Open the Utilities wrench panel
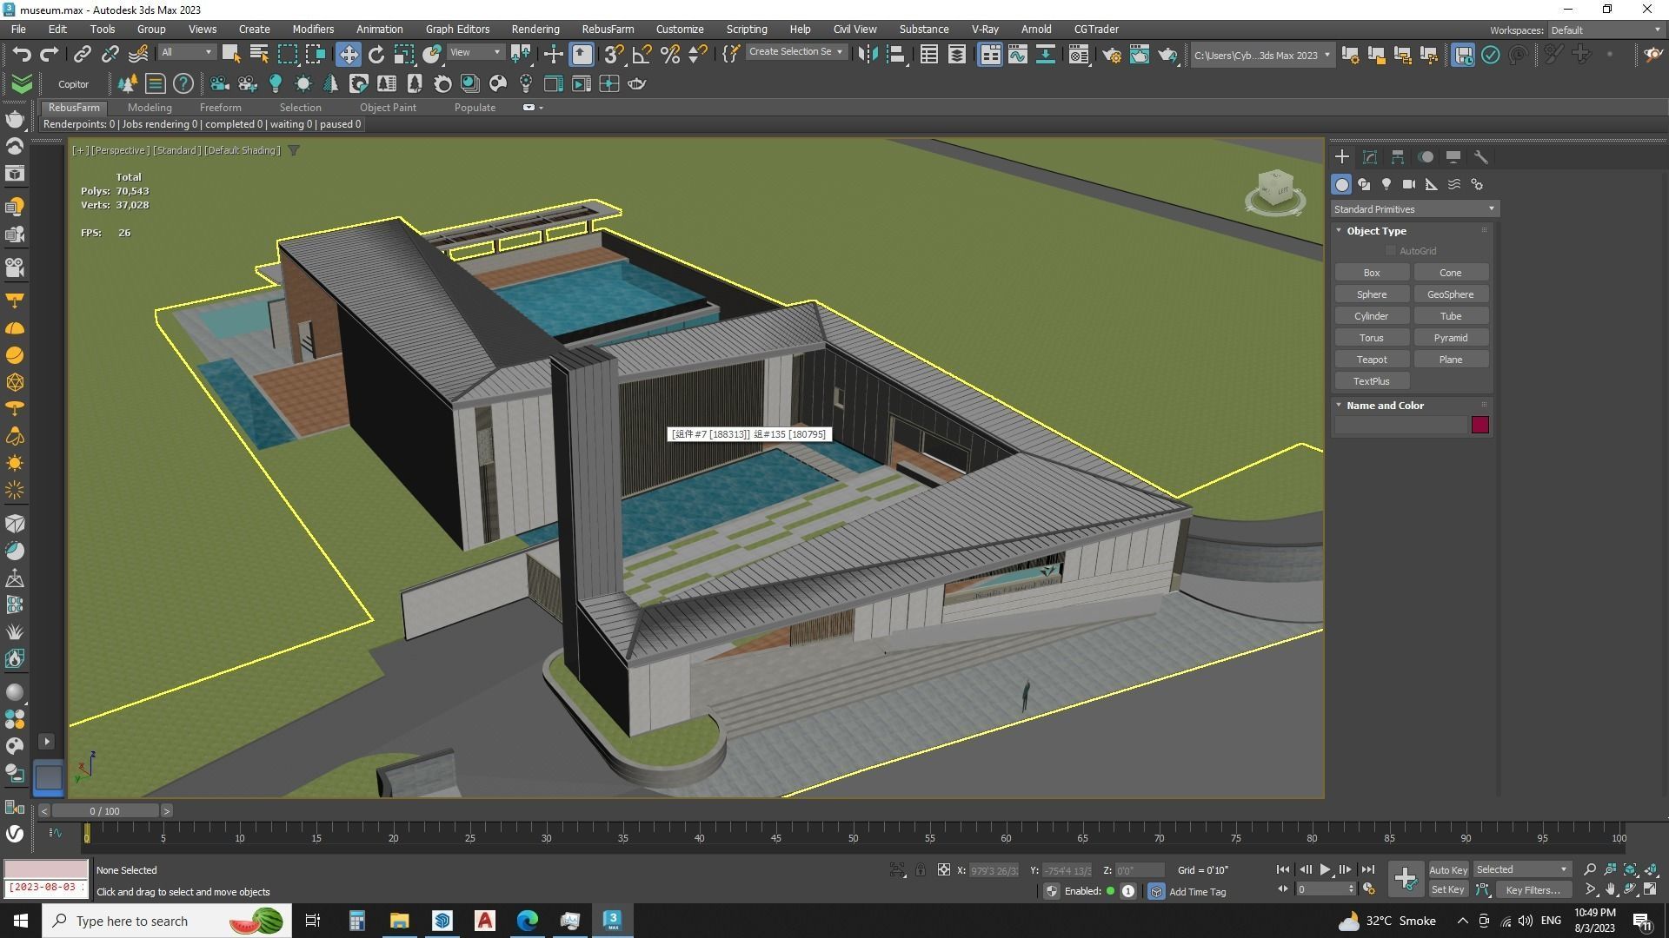Screen dimensions: 1669x938 (x=1481, y=157)
